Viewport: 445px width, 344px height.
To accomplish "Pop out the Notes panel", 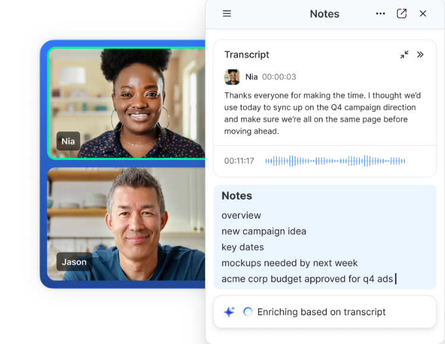I will coord(402,14).
